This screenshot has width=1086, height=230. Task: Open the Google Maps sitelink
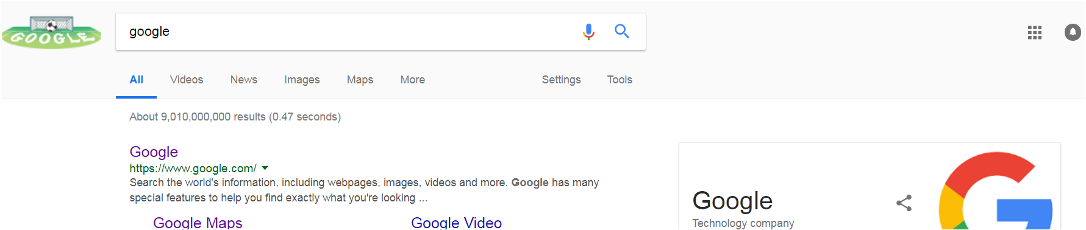(x=198, y=223)
